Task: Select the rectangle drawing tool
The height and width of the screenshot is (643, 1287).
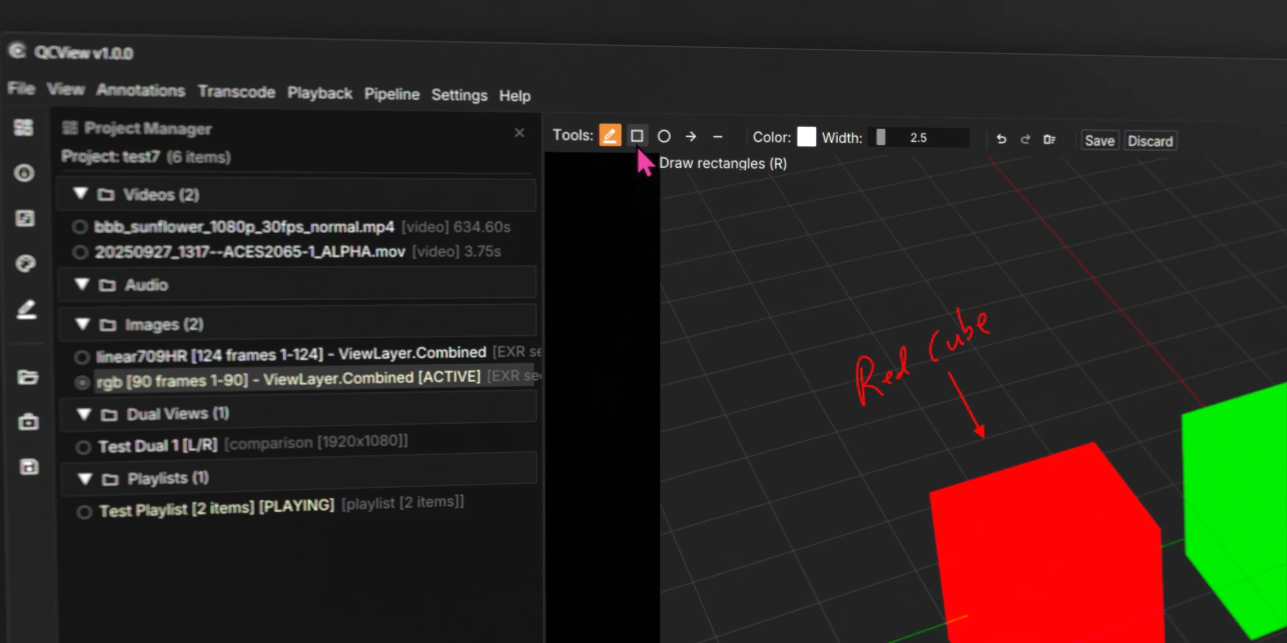Action: [637, 136]
